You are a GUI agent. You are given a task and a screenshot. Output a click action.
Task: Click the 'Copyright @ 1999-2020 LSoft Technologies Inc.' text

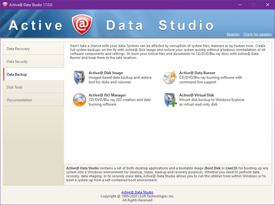[x=137, y=196]
